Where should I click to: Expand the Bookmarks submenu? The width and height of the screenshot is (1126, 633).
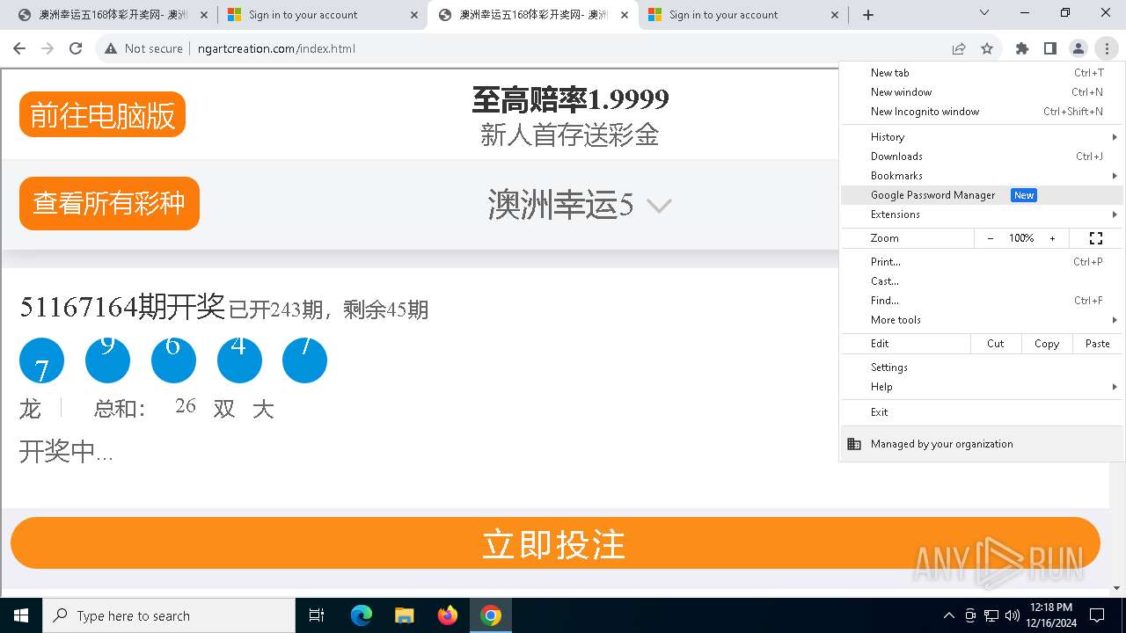point(982,176)
